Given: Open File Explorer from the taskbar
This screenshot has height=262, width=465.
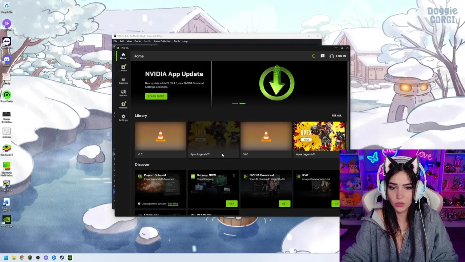Looking at the screenshot, I should [14, 258].
